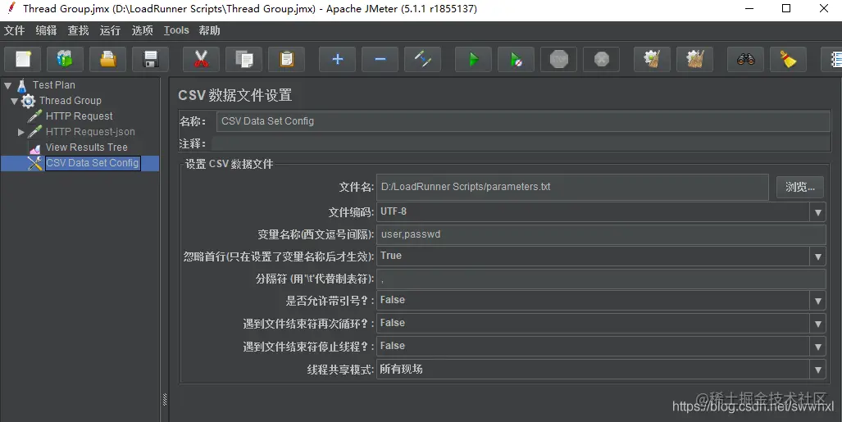
Task: Click the 浏览... browse button
Action: [x=800, y=187]
